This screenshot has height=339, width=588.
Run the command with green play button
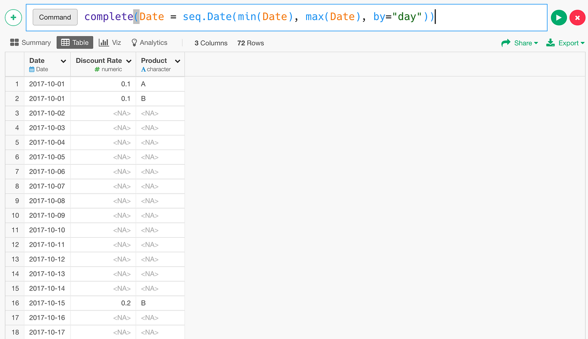559,18
